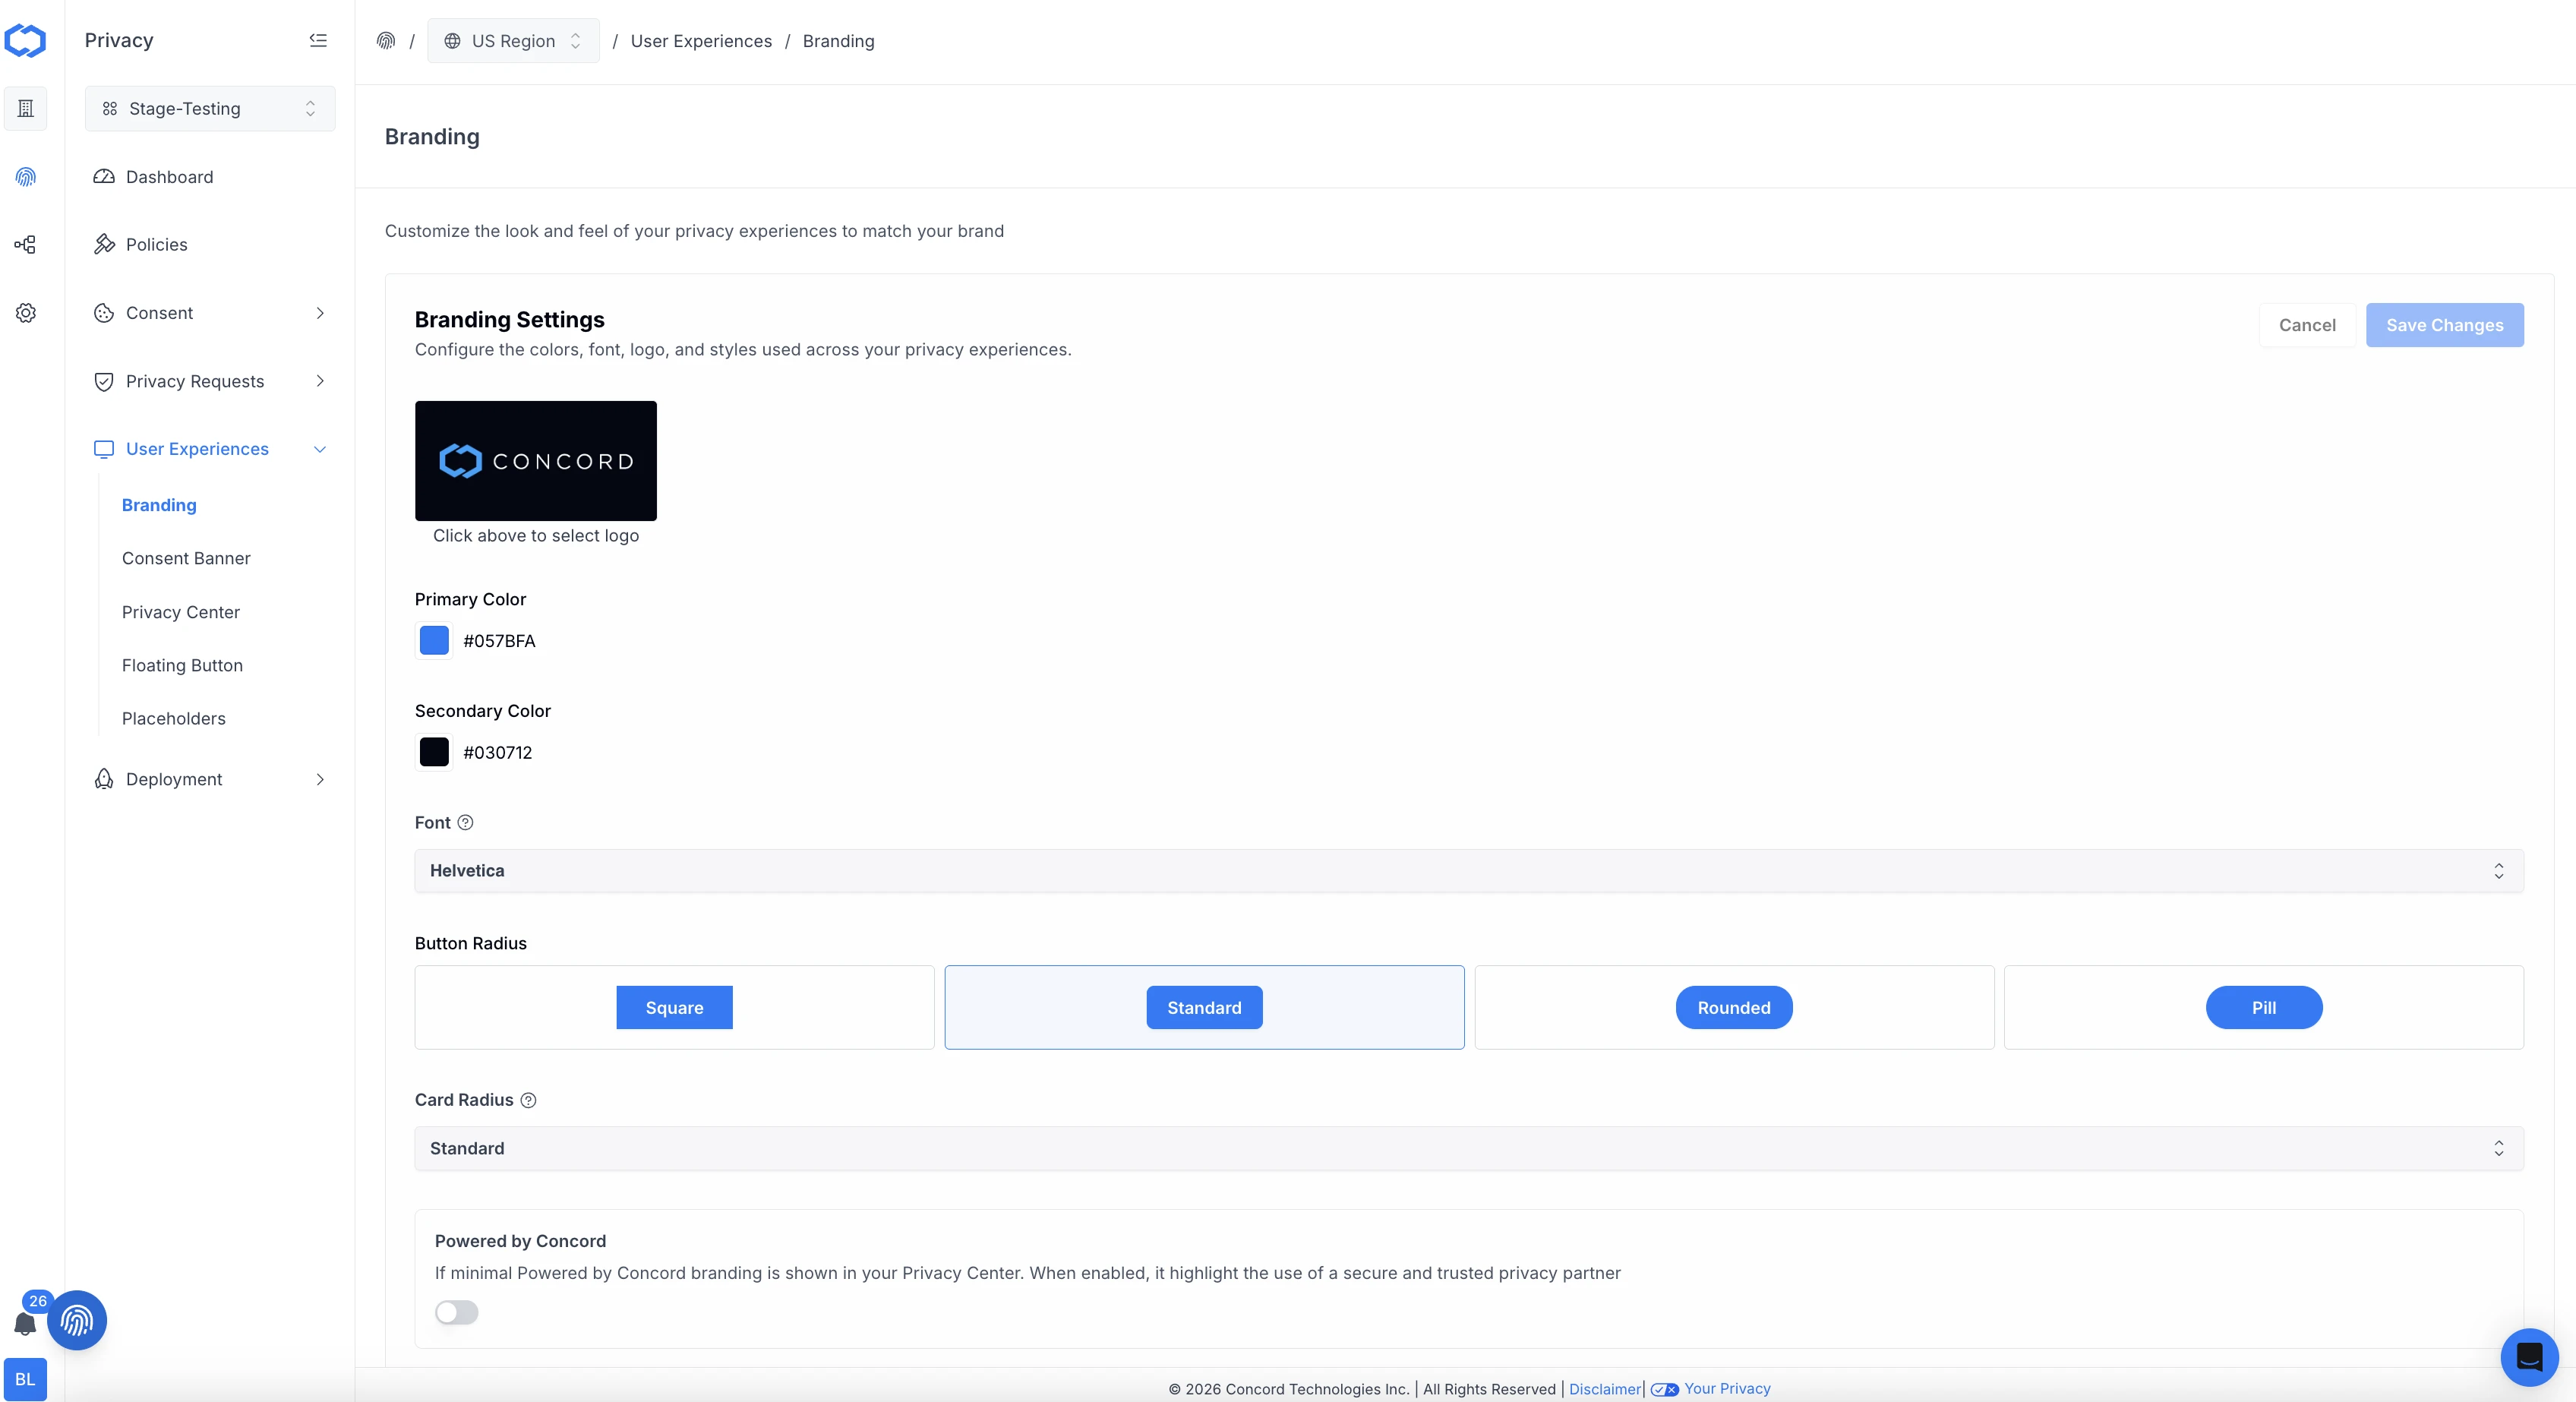Open the notifications bell with badge 26
Viewport: 2576px width, 1402px height.
(25, 1323)
